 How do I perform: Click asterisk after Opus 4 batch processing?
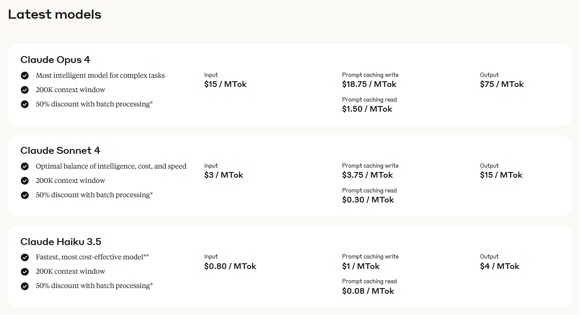click(151, 103)
